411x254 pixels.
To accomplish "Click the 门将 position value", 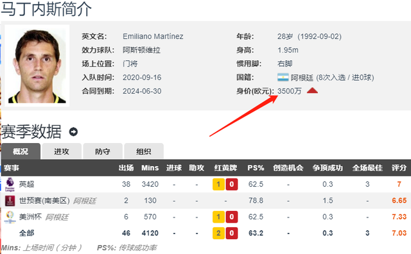I will click(130, 63).
